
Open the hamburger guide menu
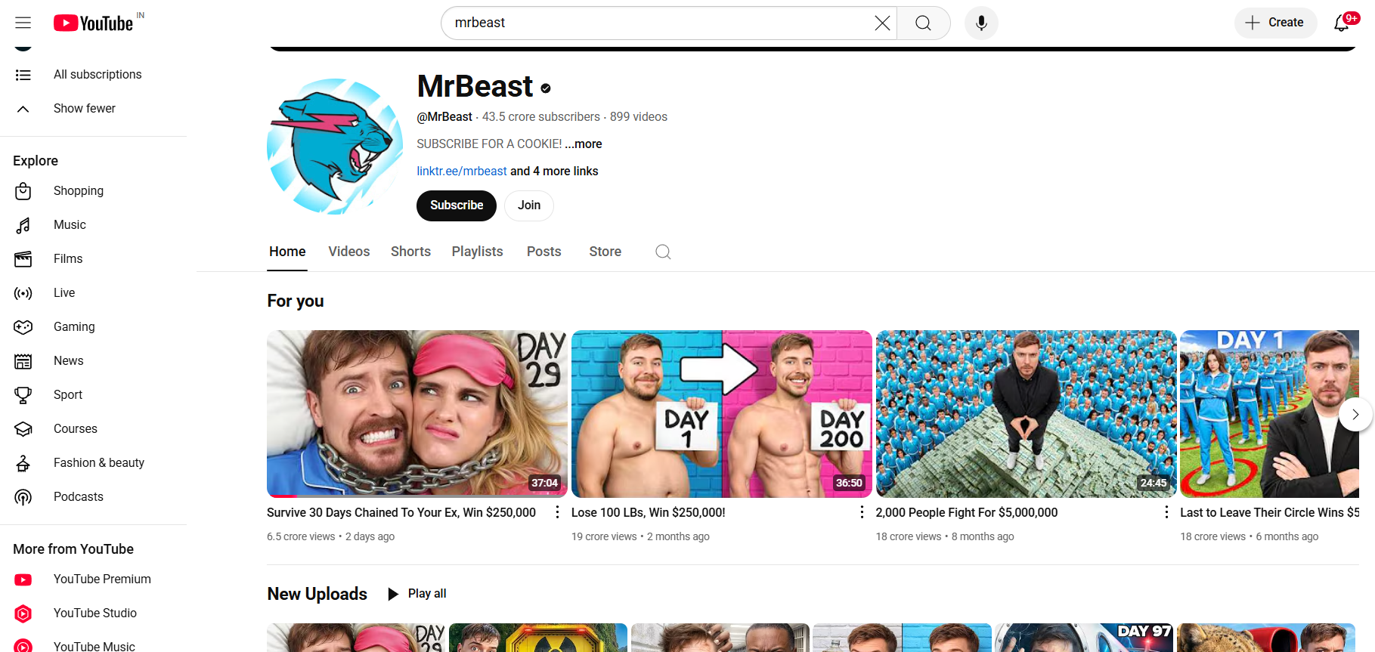[x=23, y=23]
